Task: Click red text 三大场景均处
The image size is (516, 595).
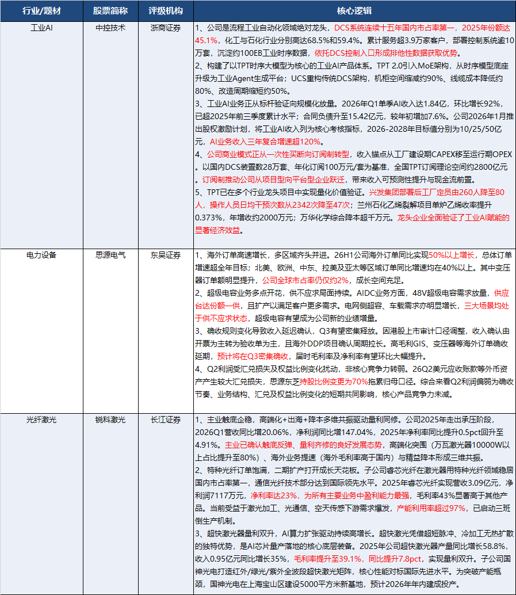Action: 487,306
